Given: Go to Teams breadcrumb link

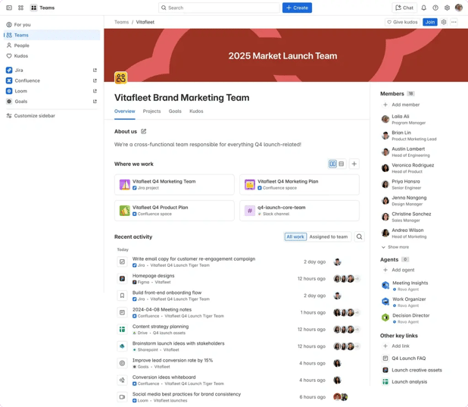Looking at the screenshot, I should coord(121,22).
